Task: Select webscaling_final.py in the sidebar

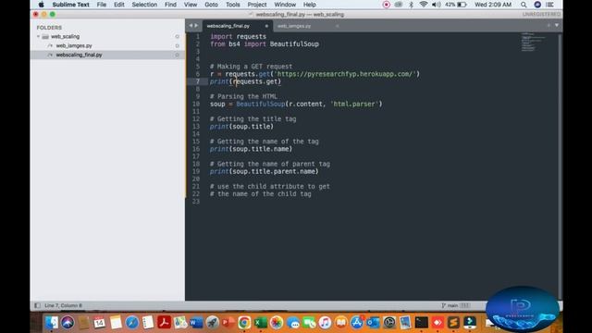Action: [x=79, y=55]
